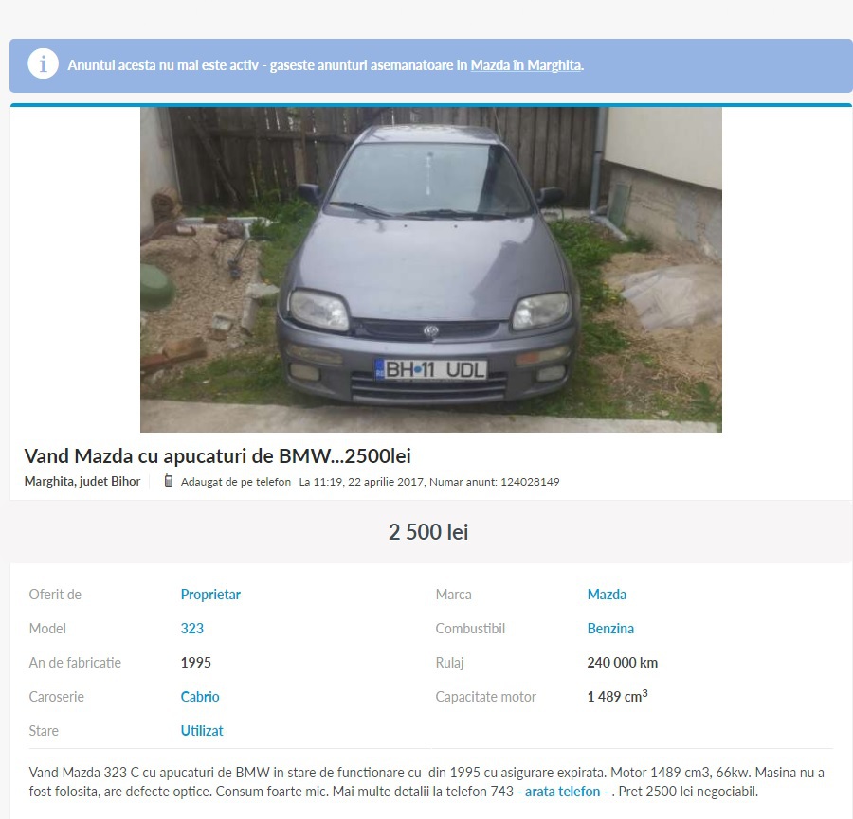
Task: Click the 1995 fabrication year value
Action: tap(196, 663)
